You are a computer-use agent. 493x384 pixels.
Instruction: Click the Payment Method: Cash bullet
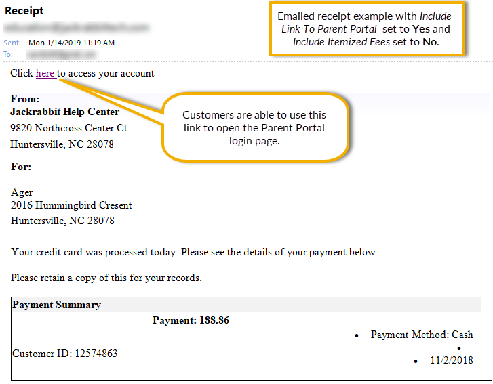tap(422, 335)
